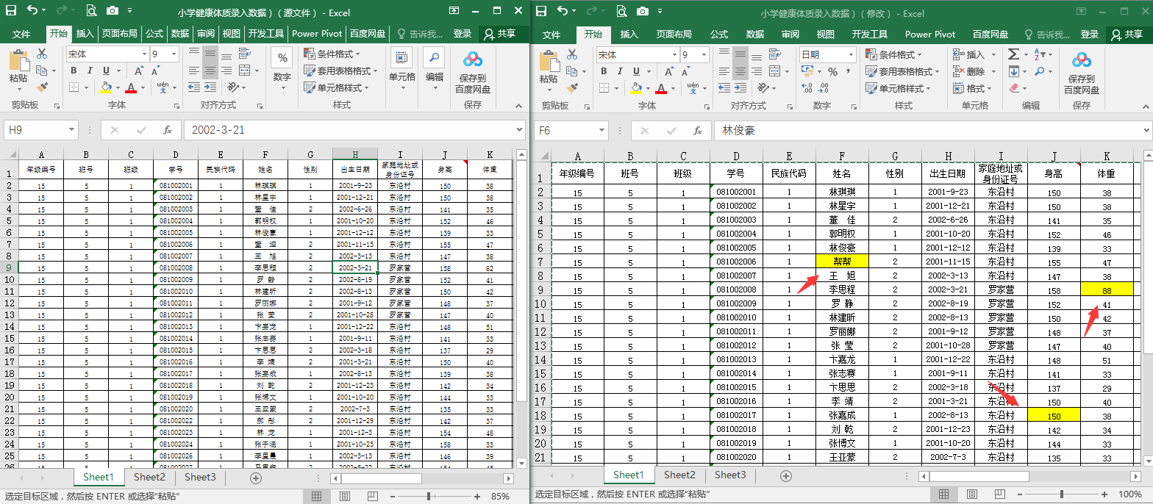1153x504 pixels.
Task: Toggle Underline in modified file window
Action: click(x=637, y=71)
